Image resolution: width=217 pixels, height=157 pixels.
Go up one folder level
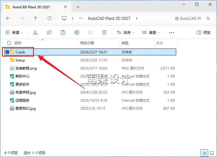(x=36, y=18)
